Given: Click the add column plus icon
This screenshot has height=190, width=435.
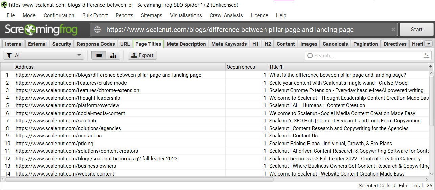Looking at the screenshot, I should [x=431, y=66].
